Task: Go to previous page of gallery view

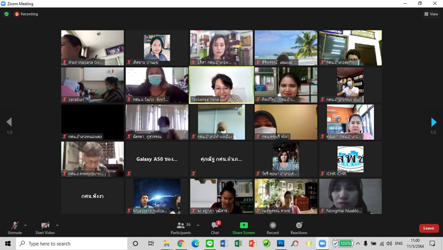Action: coord(9,122)
